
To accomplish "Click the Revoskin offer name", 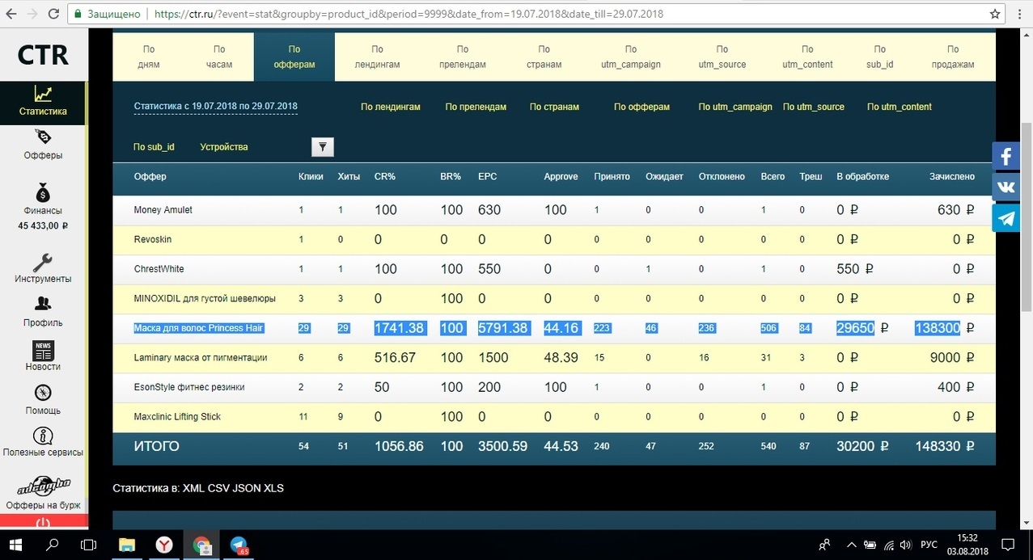I will 153,239.
